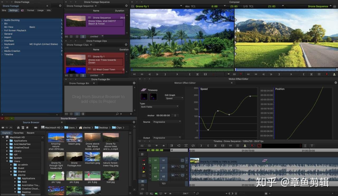338x196 pixels.
Task: Click Desktop in the Source Browser breadcrumb path
Action: (103, 128)
